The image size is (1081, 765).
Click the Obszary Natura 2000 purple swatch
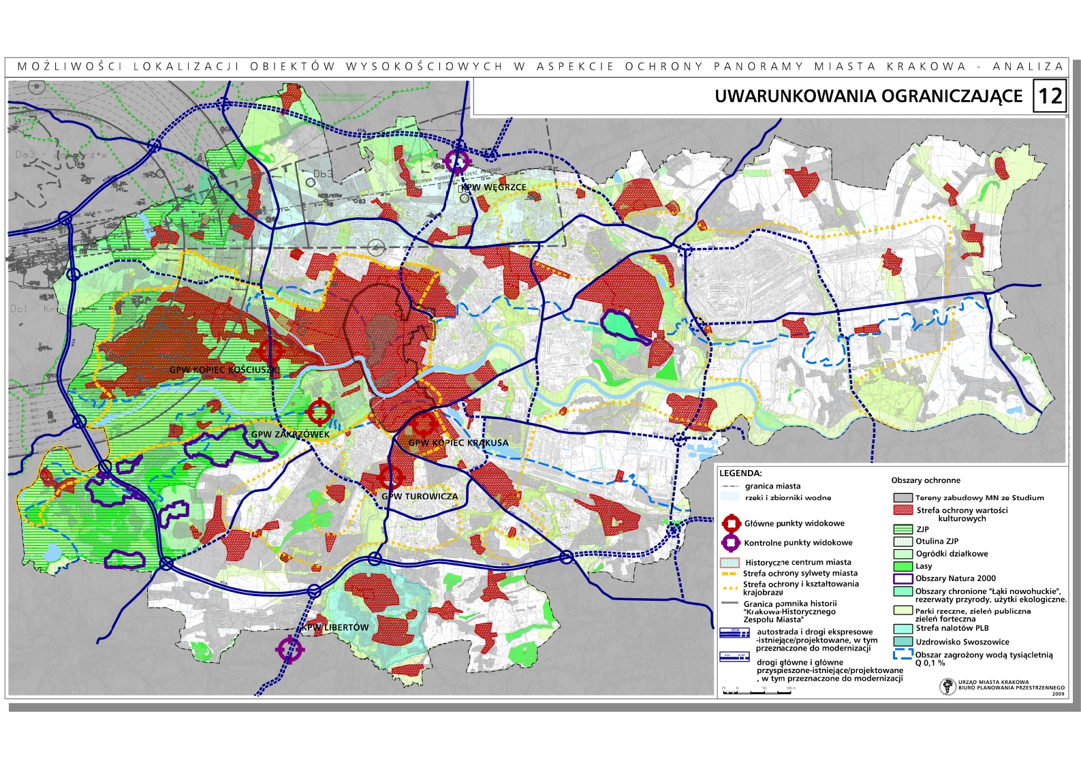click(x=903, y=578)
